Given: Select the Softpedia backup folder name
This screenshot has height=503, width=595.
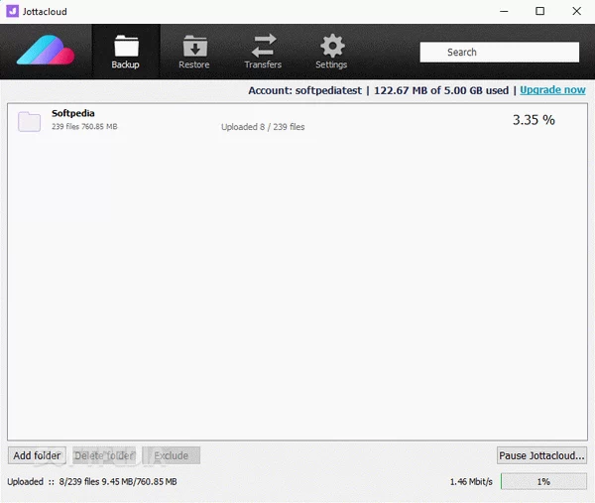Looking at the screenshot, I should tap(73, 113).
